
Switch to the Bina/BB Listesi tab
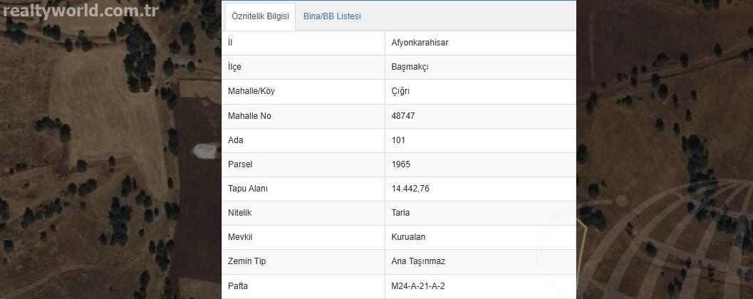tap(332, 16)
